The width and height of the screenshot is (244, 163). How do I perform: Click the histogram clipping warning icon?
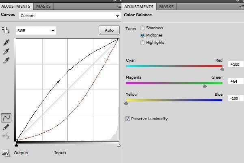click(x=6, y=153)
